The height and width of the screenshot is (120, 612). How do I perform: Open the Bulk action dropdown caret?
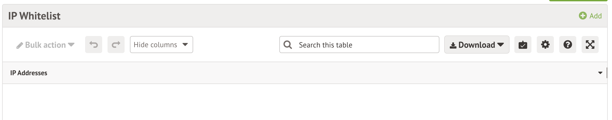(71, 45)
